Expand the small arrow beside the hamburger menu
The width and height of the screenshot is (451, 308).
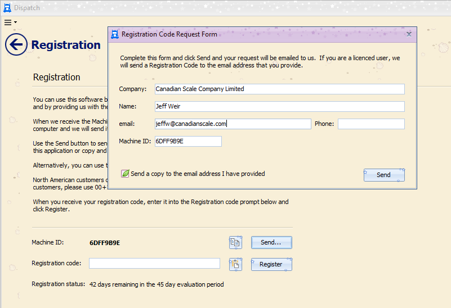pos(16,22)
